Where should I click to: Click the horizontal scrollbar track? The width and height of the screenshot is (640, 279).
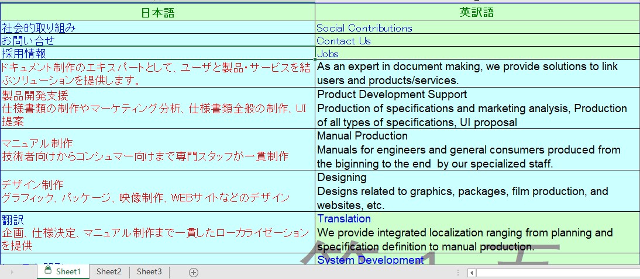point(558,273)
